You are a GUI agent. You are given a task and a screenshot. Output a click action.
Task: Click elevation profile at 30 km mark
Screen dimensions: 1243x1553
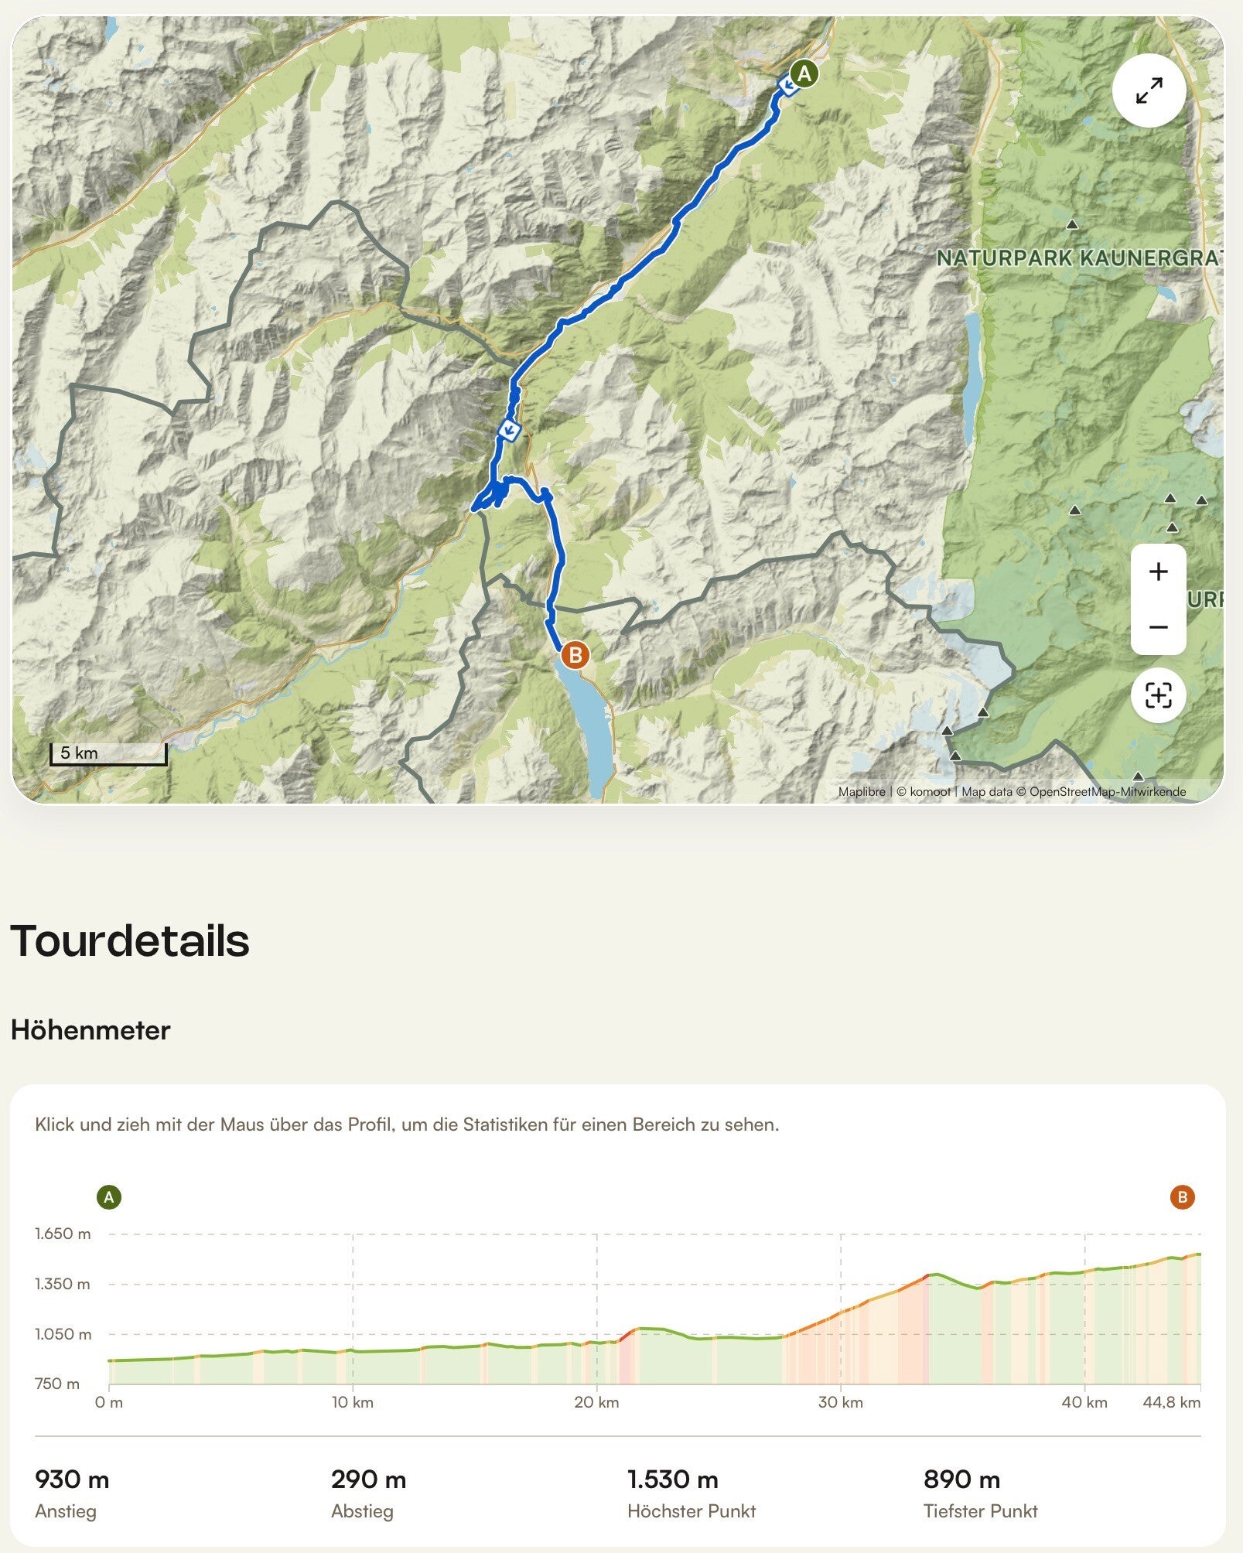(x=841, y=1315)
